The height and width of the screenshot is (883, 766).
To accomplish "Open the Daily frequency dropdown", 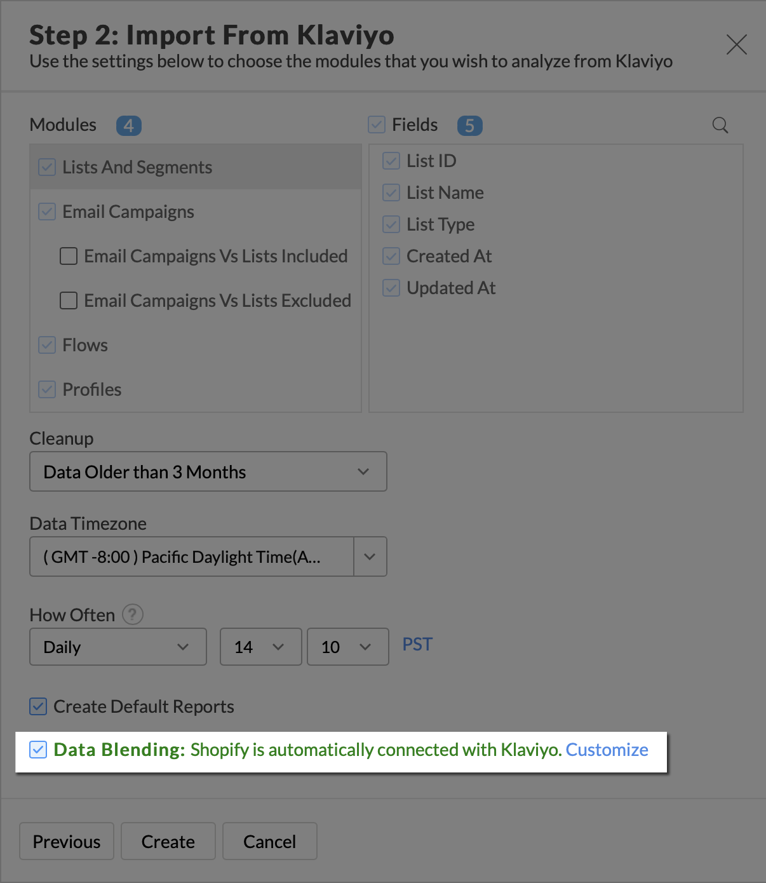I will click(x=118, y=647).
